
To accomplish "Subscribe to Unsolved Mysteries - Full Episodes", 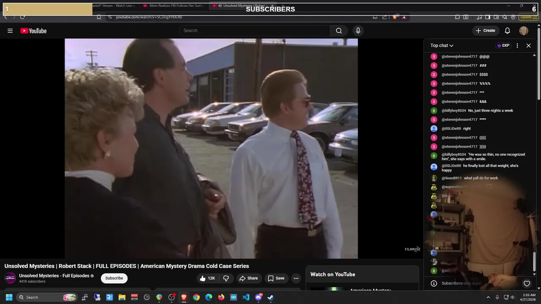I will point(114,278).
